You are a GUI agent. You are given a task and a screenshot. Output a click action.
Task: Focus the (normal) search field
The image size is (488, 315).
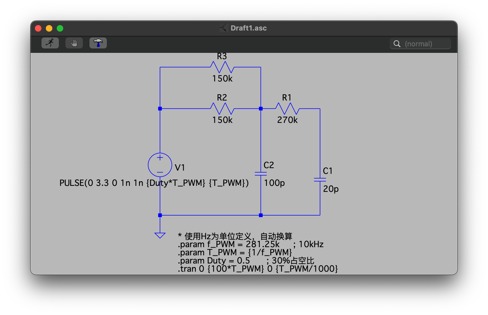pos(420,44)
